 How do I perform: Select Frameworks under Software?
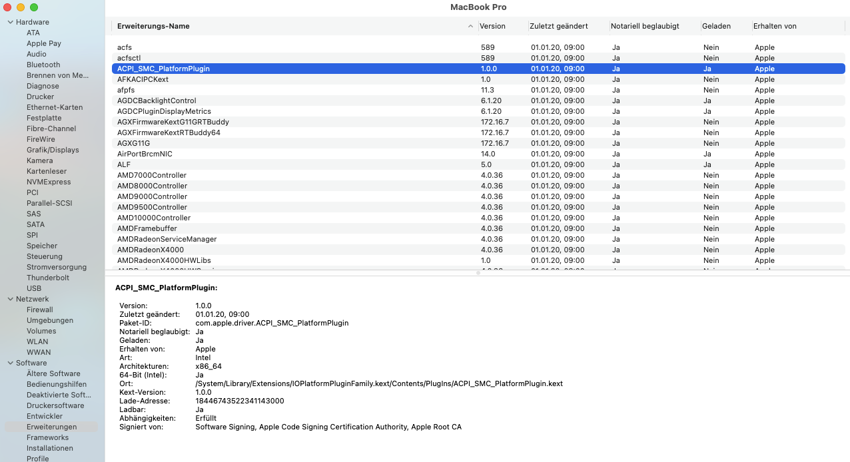pyautogui.click(x=47, y=437)
